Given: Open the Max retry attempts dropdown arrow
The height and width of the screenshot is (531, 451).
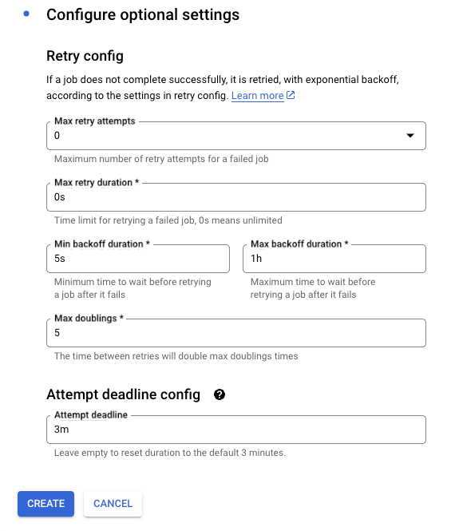Looking at the screenshot, I should click(410, 136).
